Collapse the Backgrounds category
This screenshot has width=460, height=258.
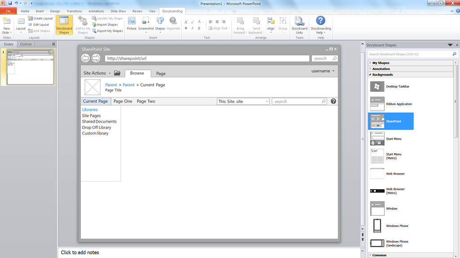411,75
